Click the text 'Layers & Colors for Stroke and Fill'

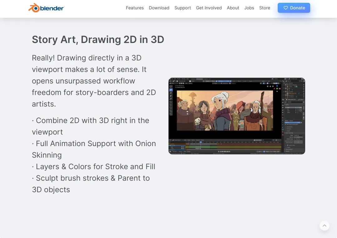(x=95, y=167)
